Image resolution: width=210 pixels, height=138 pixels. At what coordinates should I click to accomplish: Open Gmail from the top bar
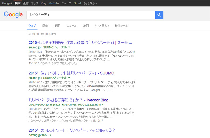pos(77,3)
